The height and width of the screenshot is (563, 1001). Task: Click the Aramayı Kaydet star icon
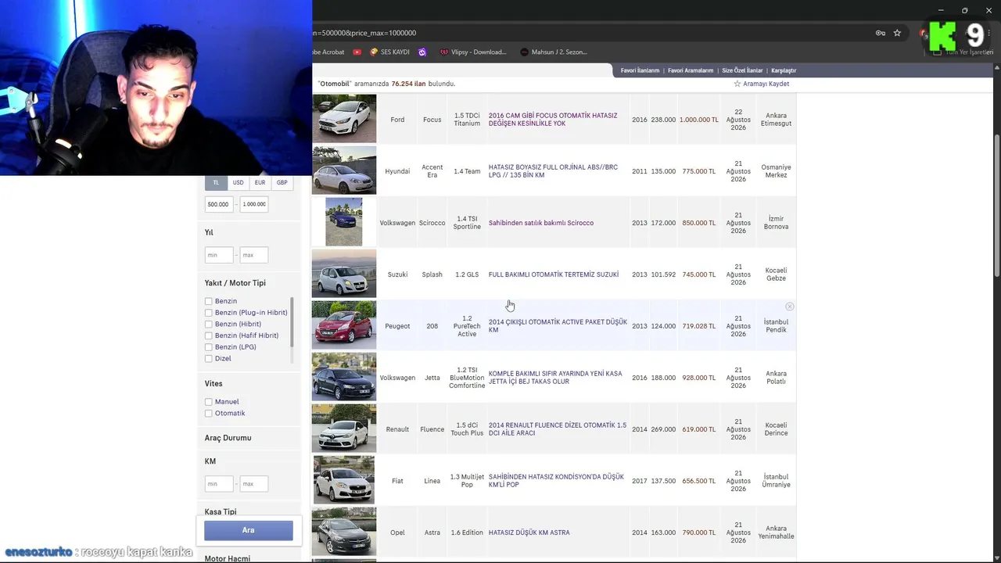click(x=737, y=84)
